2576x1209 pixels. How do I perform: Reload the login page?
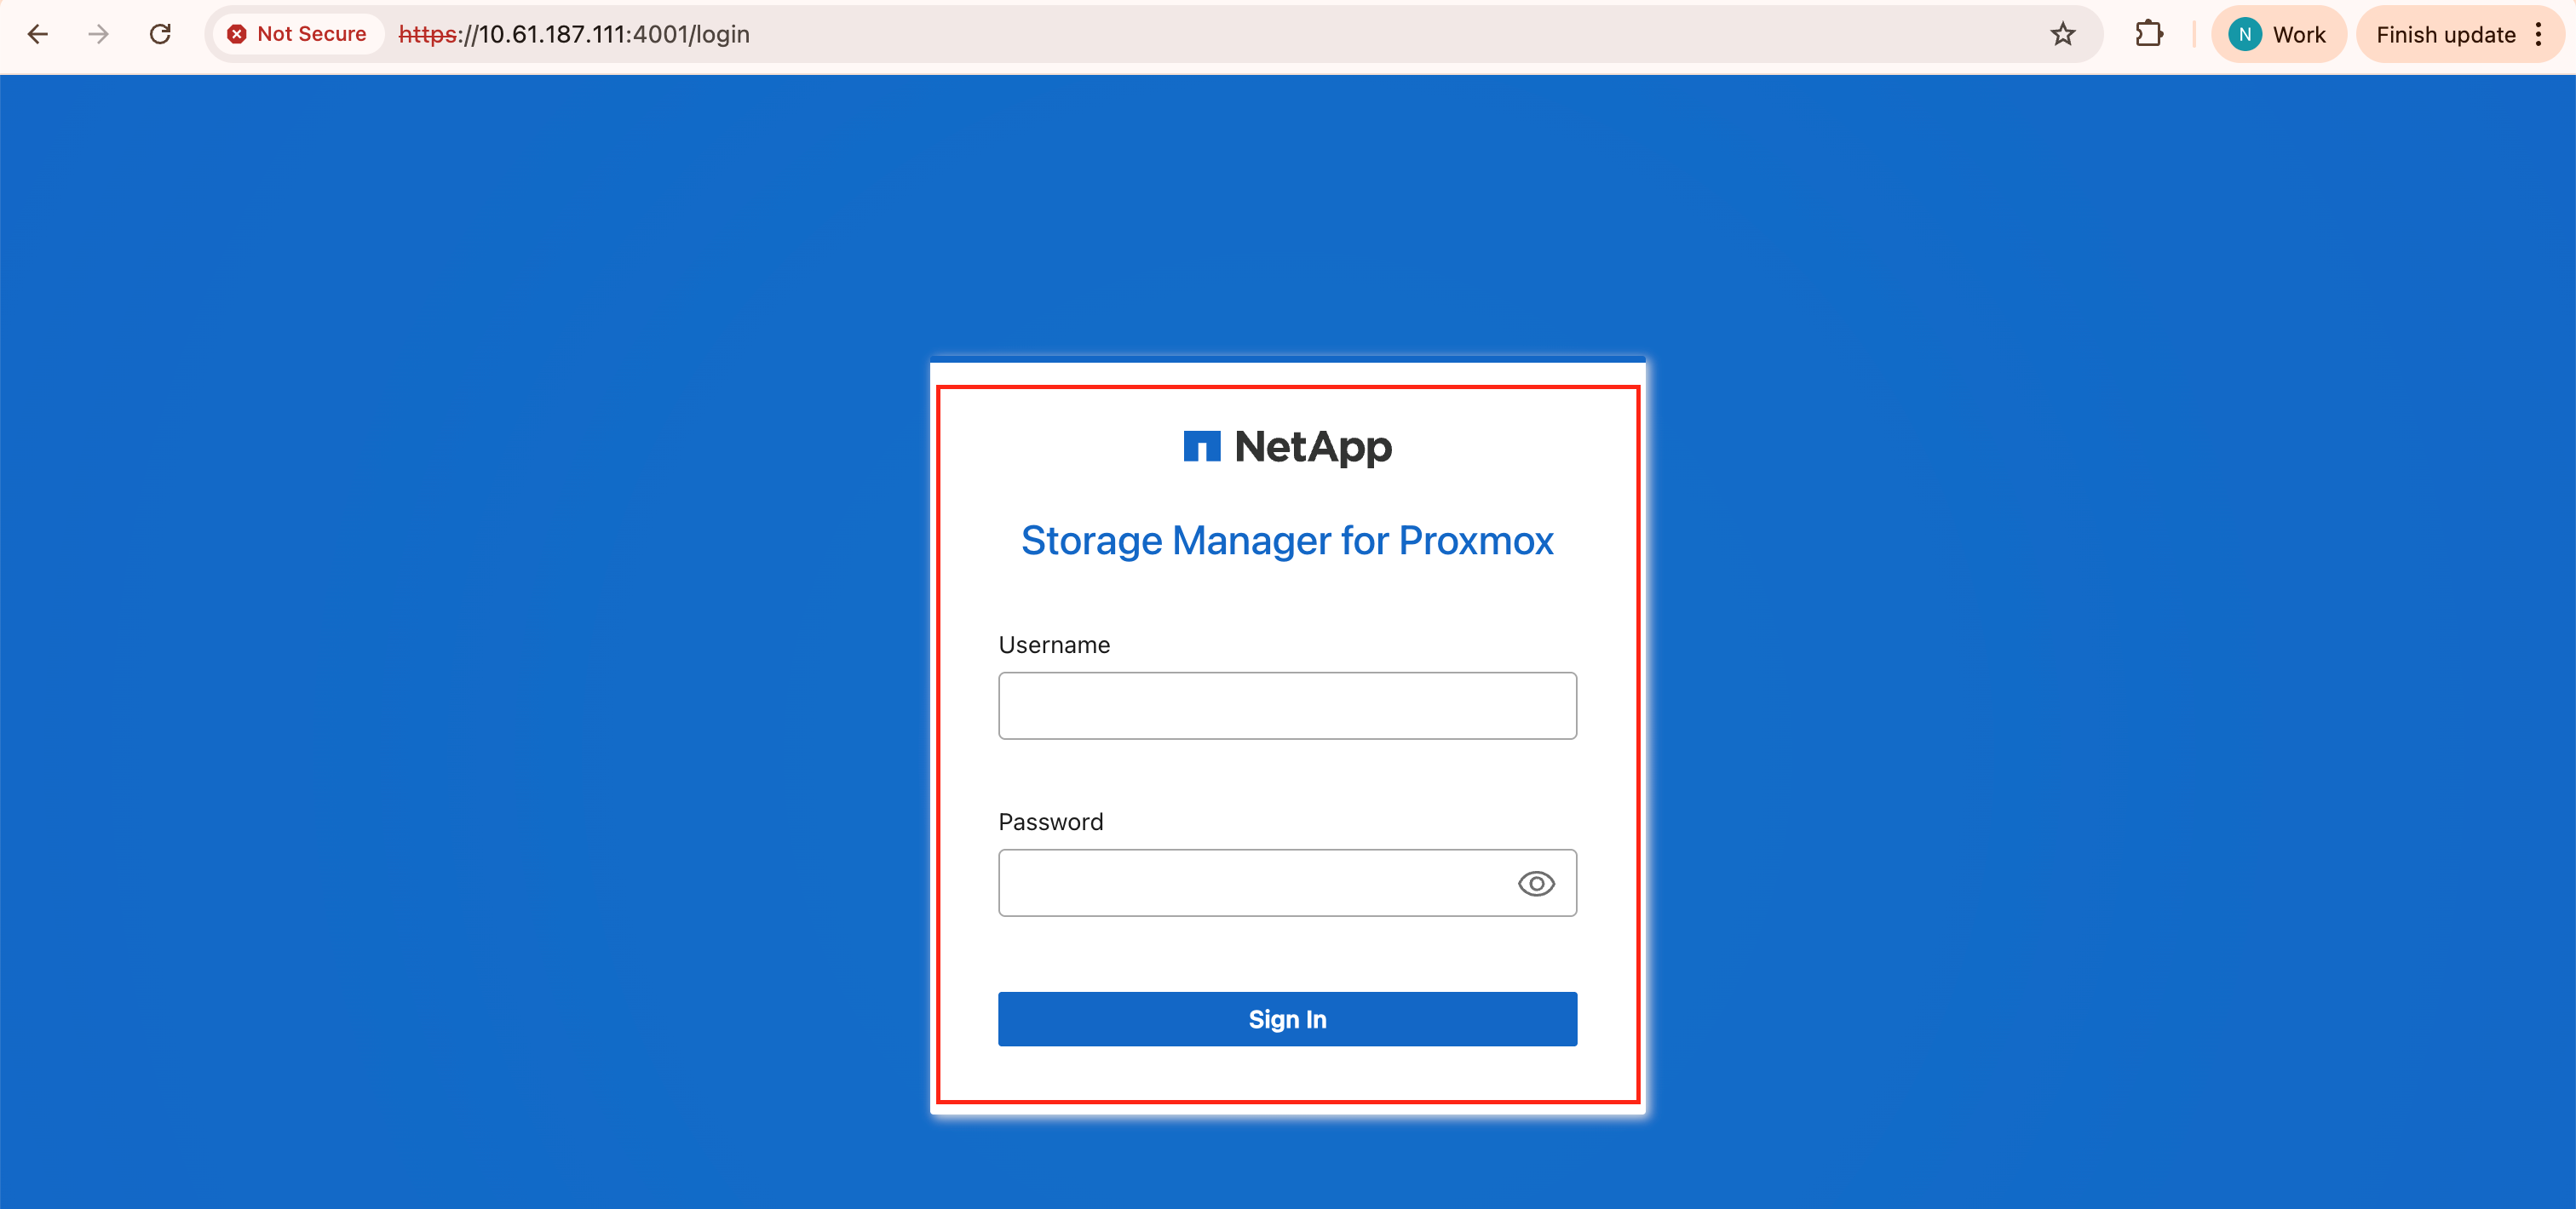[160, 34]
